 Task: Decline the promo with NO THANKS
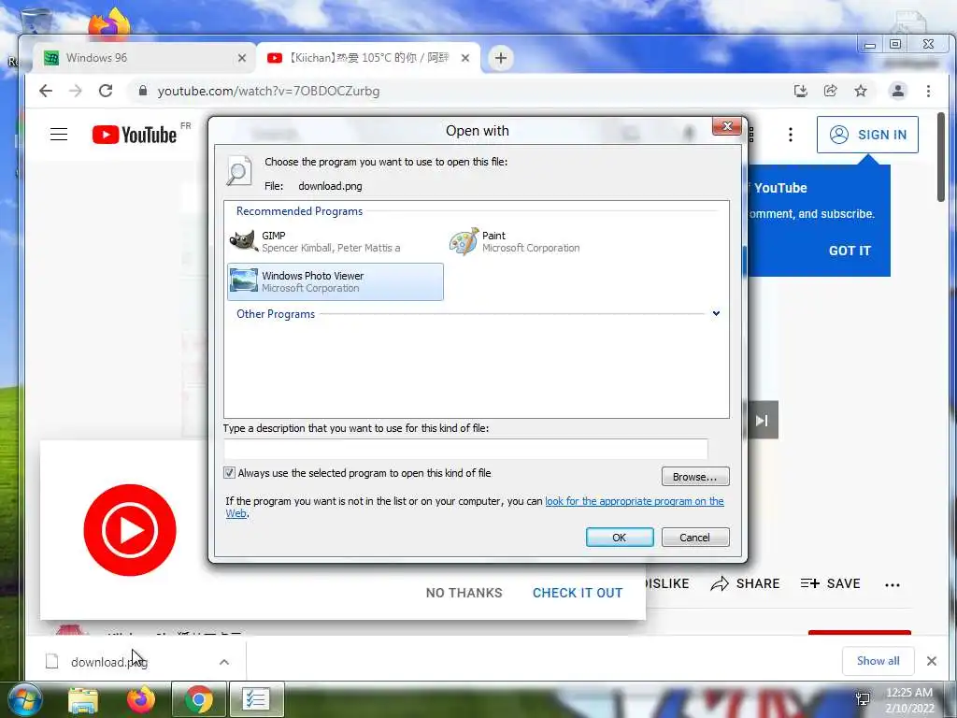click(x=464, y=593)
